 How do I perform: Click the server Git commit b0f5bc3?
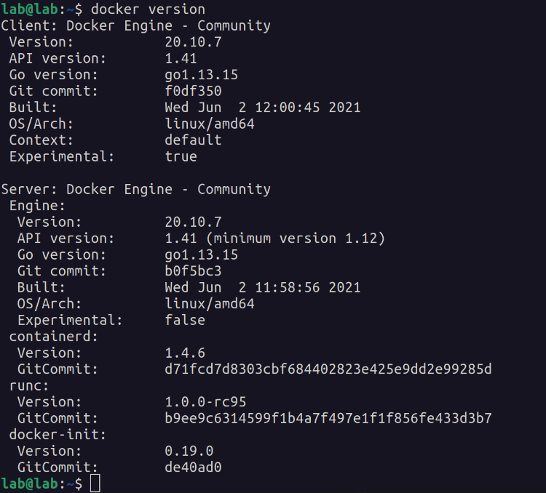[193, 271]
